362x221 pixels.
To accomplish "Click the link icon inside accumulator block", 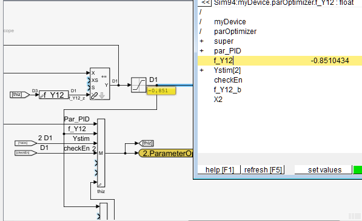I will (x=94, y=95).
